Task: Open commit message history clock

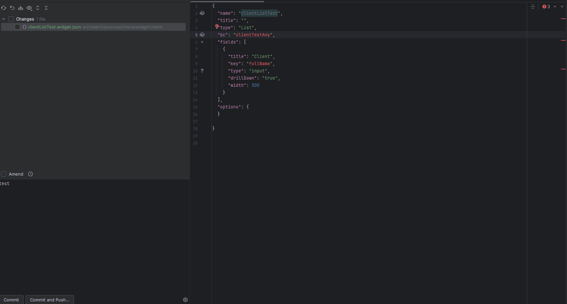Action: coord(30,174)
